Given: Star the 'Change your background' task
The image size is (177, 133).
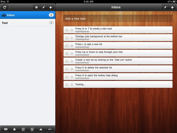Looking at the screenshot, I should click(x=72, y=38).
